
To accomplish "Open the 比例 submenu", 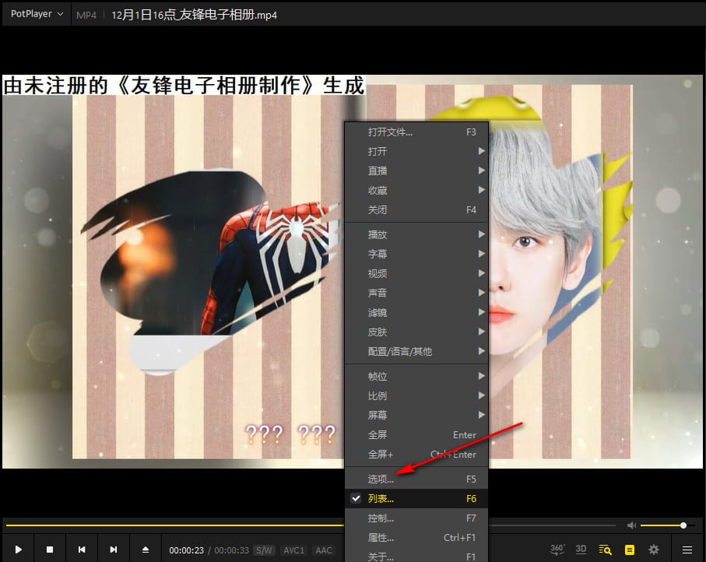I will (416, 395).
